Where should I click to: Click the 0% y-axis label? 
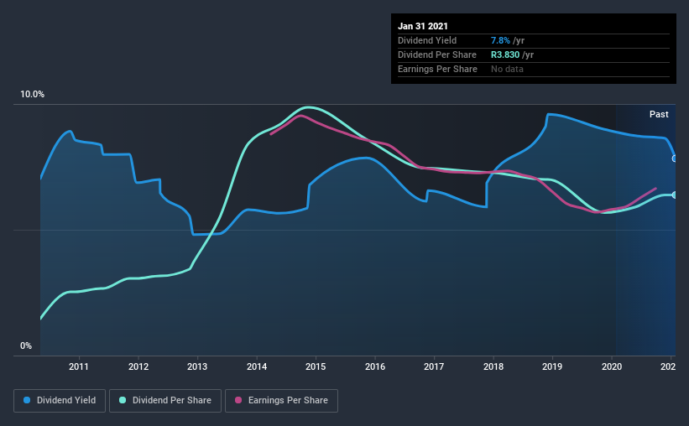[26, 346]
